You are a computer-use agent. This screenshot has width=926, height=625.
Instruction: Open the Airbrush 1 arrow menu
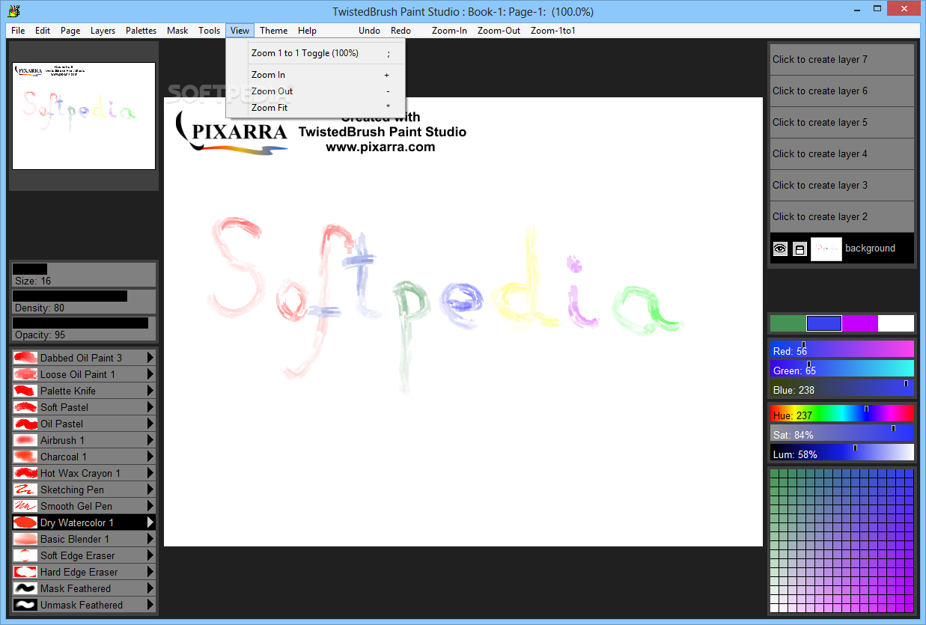(x=150, y=440)
